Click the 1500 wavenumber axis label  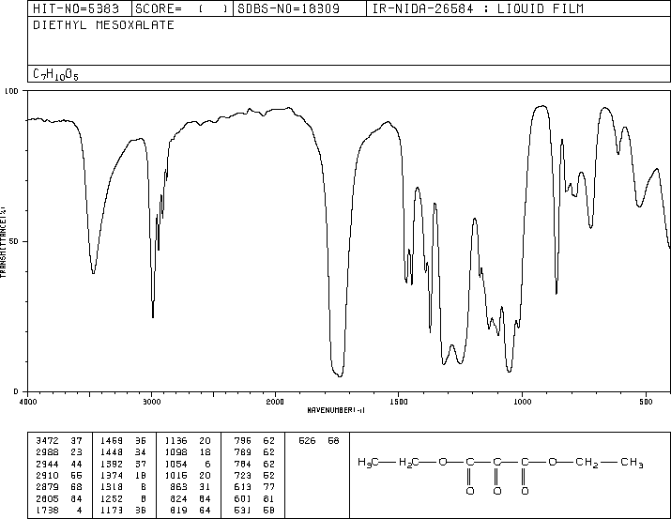(399, 402)
